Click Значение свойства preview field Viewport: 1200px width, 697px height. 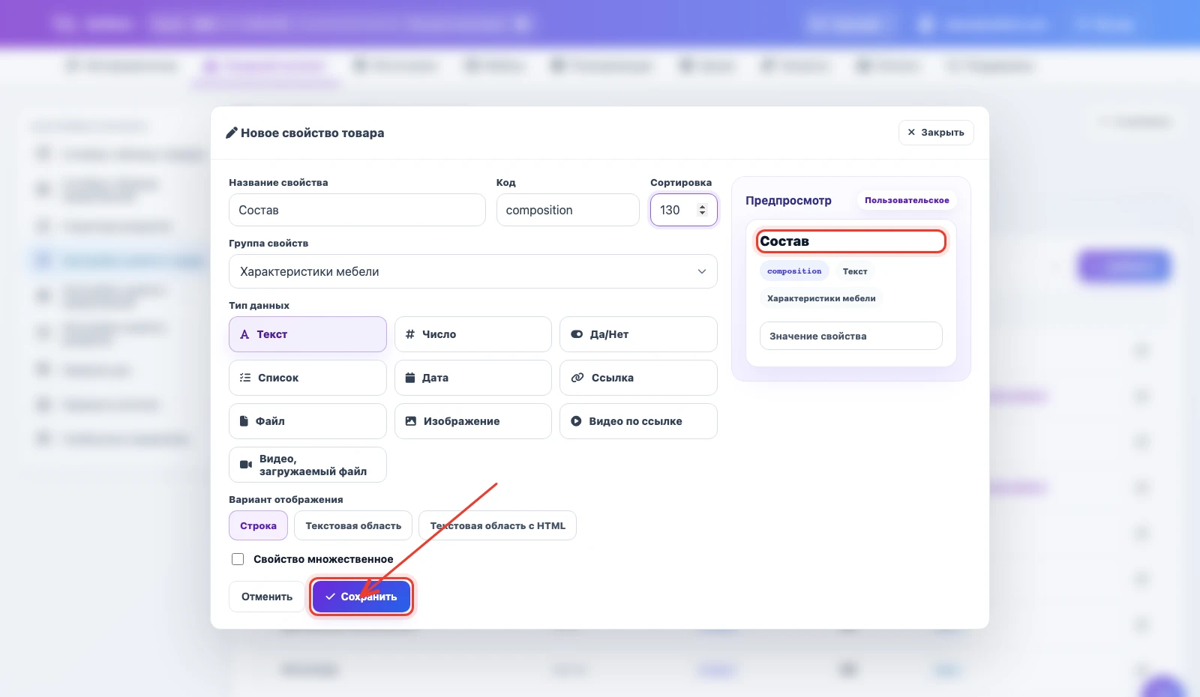[851, 336]
